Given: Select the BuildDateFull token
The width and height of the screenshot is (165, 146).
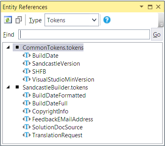Looking at the screenshot, I should coord(50,103).
